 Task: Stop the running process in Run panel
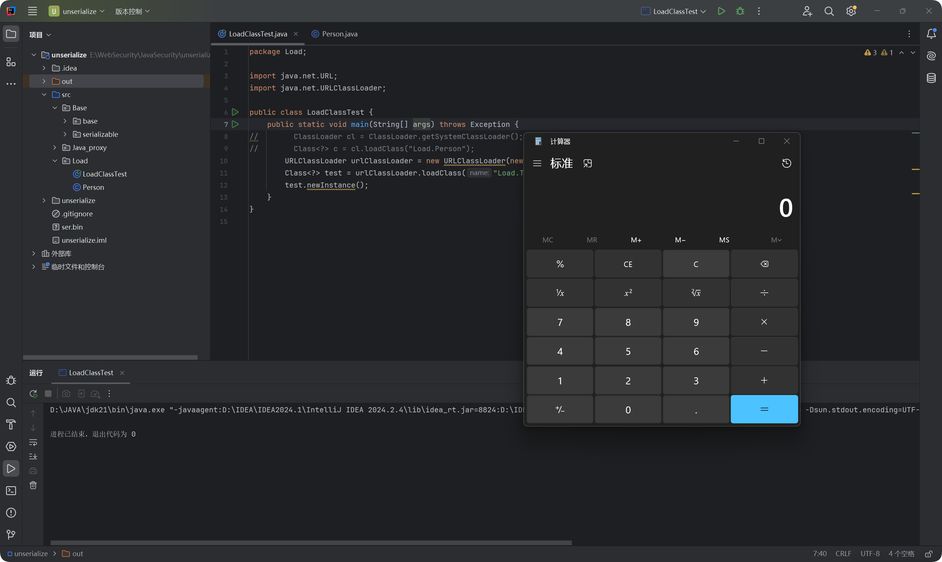48,394
